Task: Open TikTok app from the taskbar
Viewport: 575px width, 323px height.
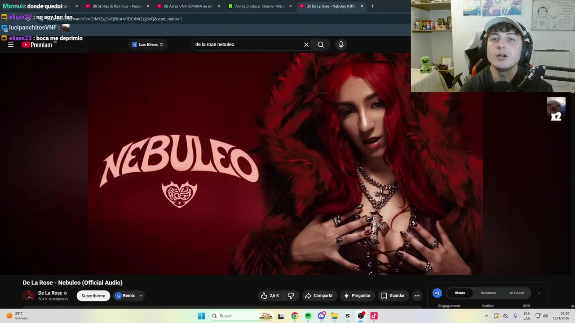Action: tap(374, 316)
